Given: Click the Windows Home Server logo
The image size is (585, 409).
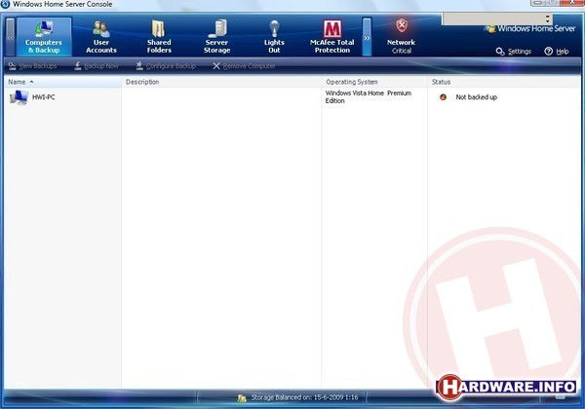Looking at the screenshot, I should coord(529,28).
